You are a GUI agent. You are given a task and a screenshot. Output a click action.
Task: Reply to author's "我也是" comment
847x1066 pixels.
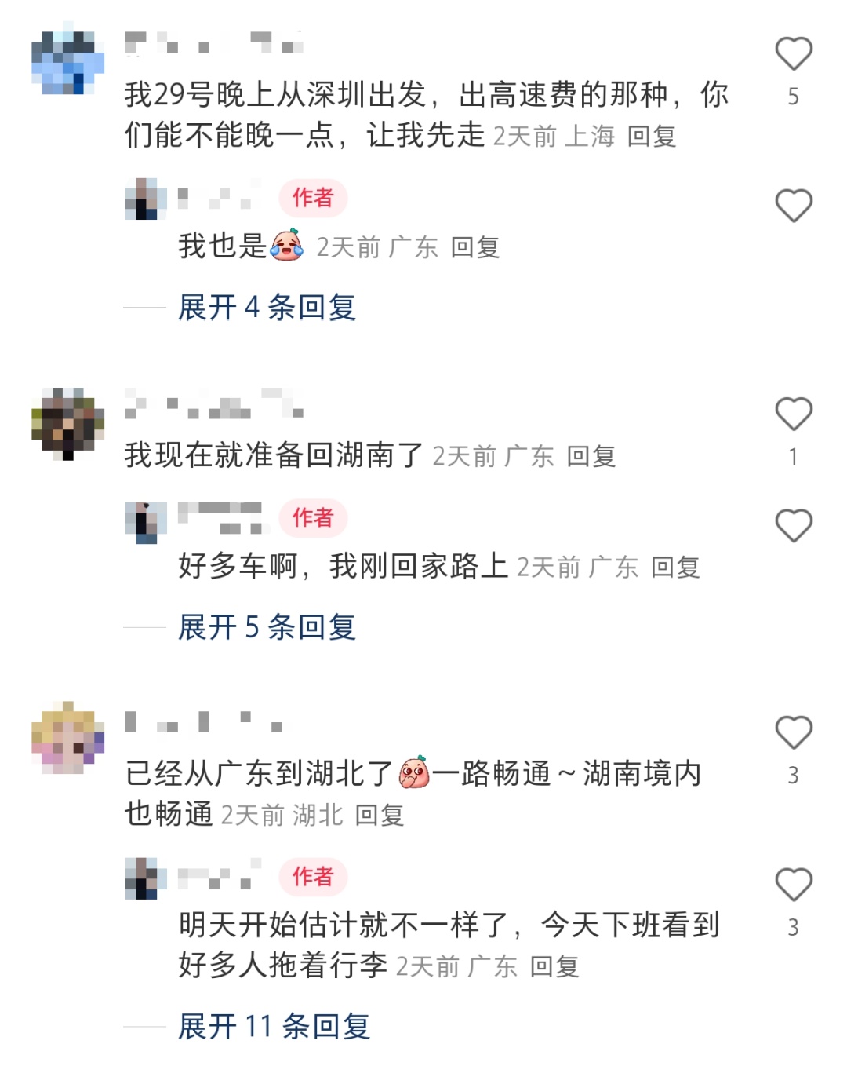475,248
